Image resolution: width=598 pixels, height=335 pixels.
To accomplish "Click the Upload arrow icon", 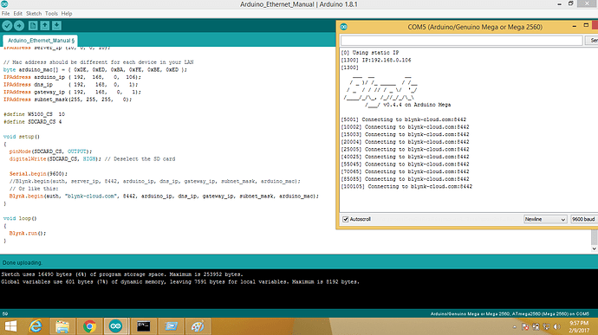I will pos(19,25).
